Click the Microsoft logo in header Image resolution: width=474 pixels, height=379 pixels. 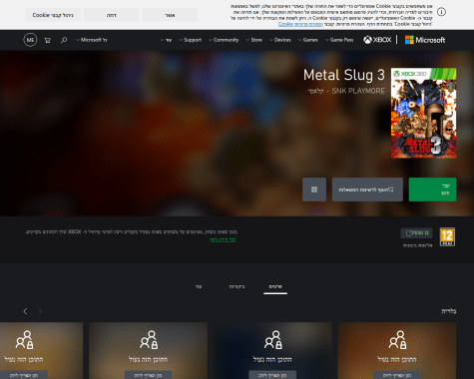tap(425, 40)
